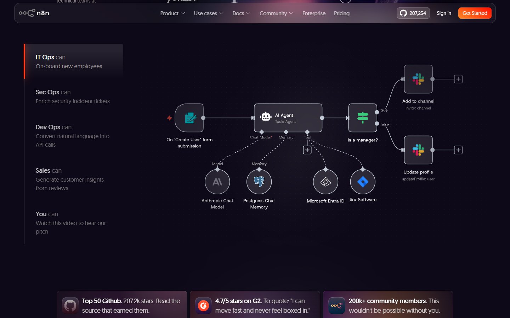
Task: Click the 'Tools Agent' subtitle text
Action: [x=285, y=122]
